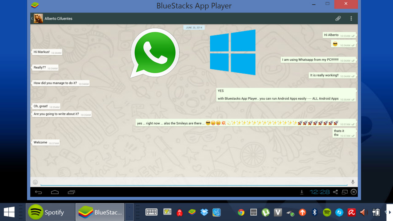The height and width of the screenshot is (221, 393).
Task: Click the touchpad tray icon
Action: [254, 212]
